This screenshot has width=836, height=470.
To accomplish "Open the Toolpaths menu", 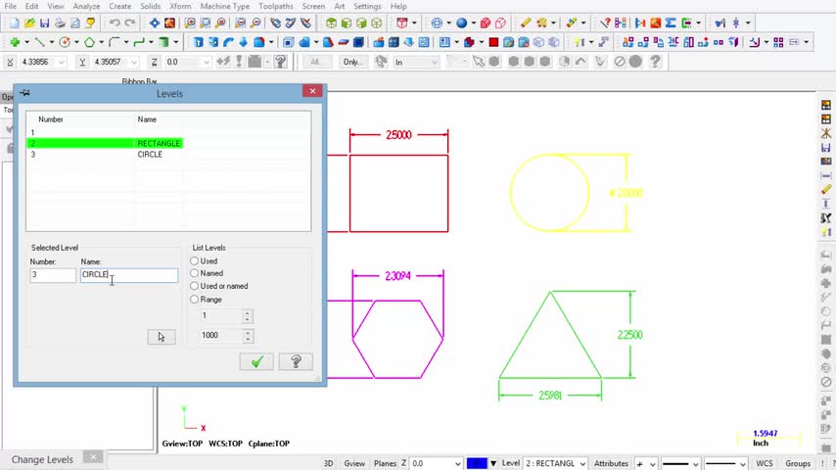I will tap(276, 7).
